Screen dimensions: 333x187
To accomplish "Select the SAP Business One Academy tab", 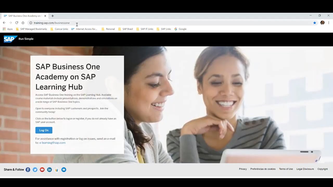I will [25, 16].
